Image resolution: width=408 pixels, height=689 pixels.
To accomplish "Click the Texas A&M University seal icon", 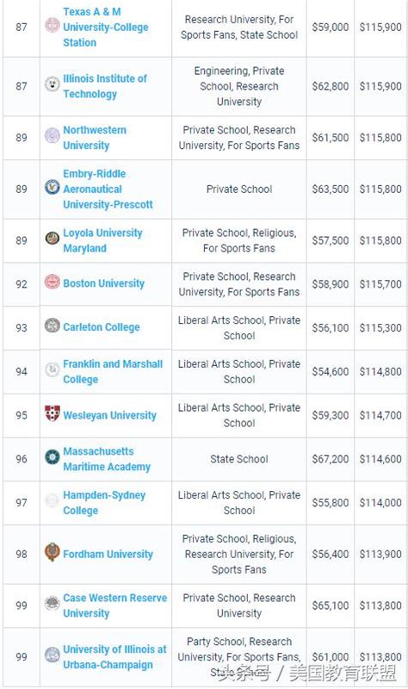I will click(x=53, y=25).
